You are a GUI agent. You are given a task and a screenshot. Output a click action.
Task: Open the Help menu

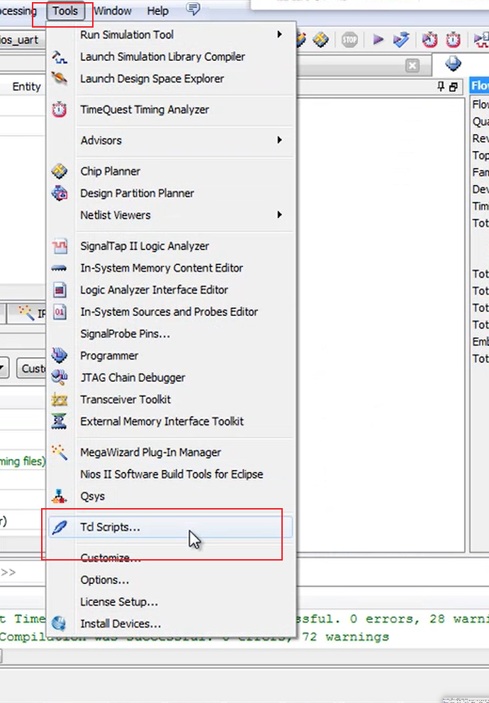pos(158,11)
